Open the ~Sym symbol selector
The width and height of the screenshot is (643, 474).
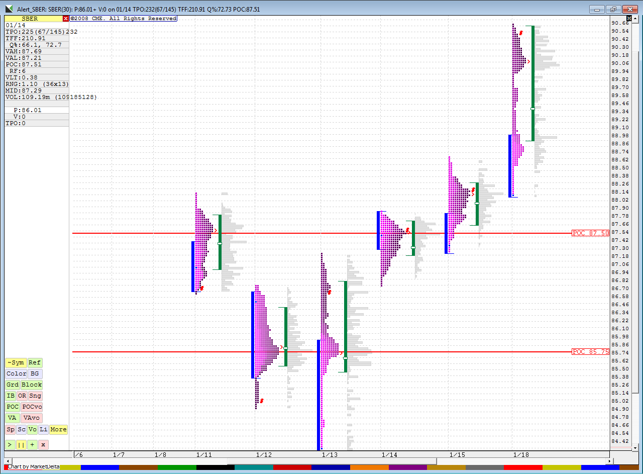click(15, 363)
